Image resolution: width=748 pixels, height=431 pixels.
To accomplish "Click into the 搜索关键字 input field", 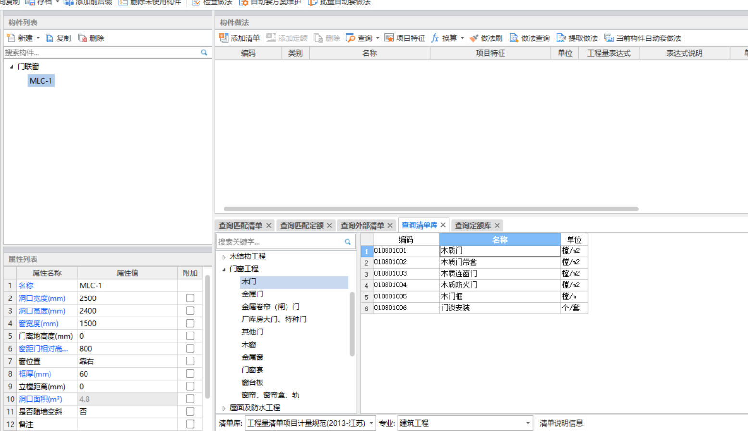I will click(280, 242).
